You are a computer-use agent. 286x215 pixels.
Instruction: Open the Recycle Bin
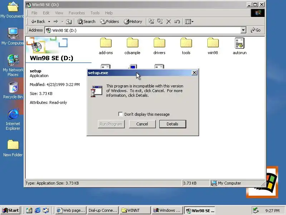[x=13, y=90]
